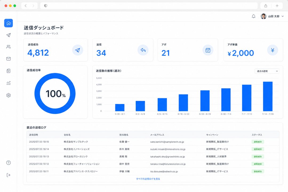The height and width of the screenshot is (192, 288).
Task: Click the ステータス column header
Action: [257, 135]
